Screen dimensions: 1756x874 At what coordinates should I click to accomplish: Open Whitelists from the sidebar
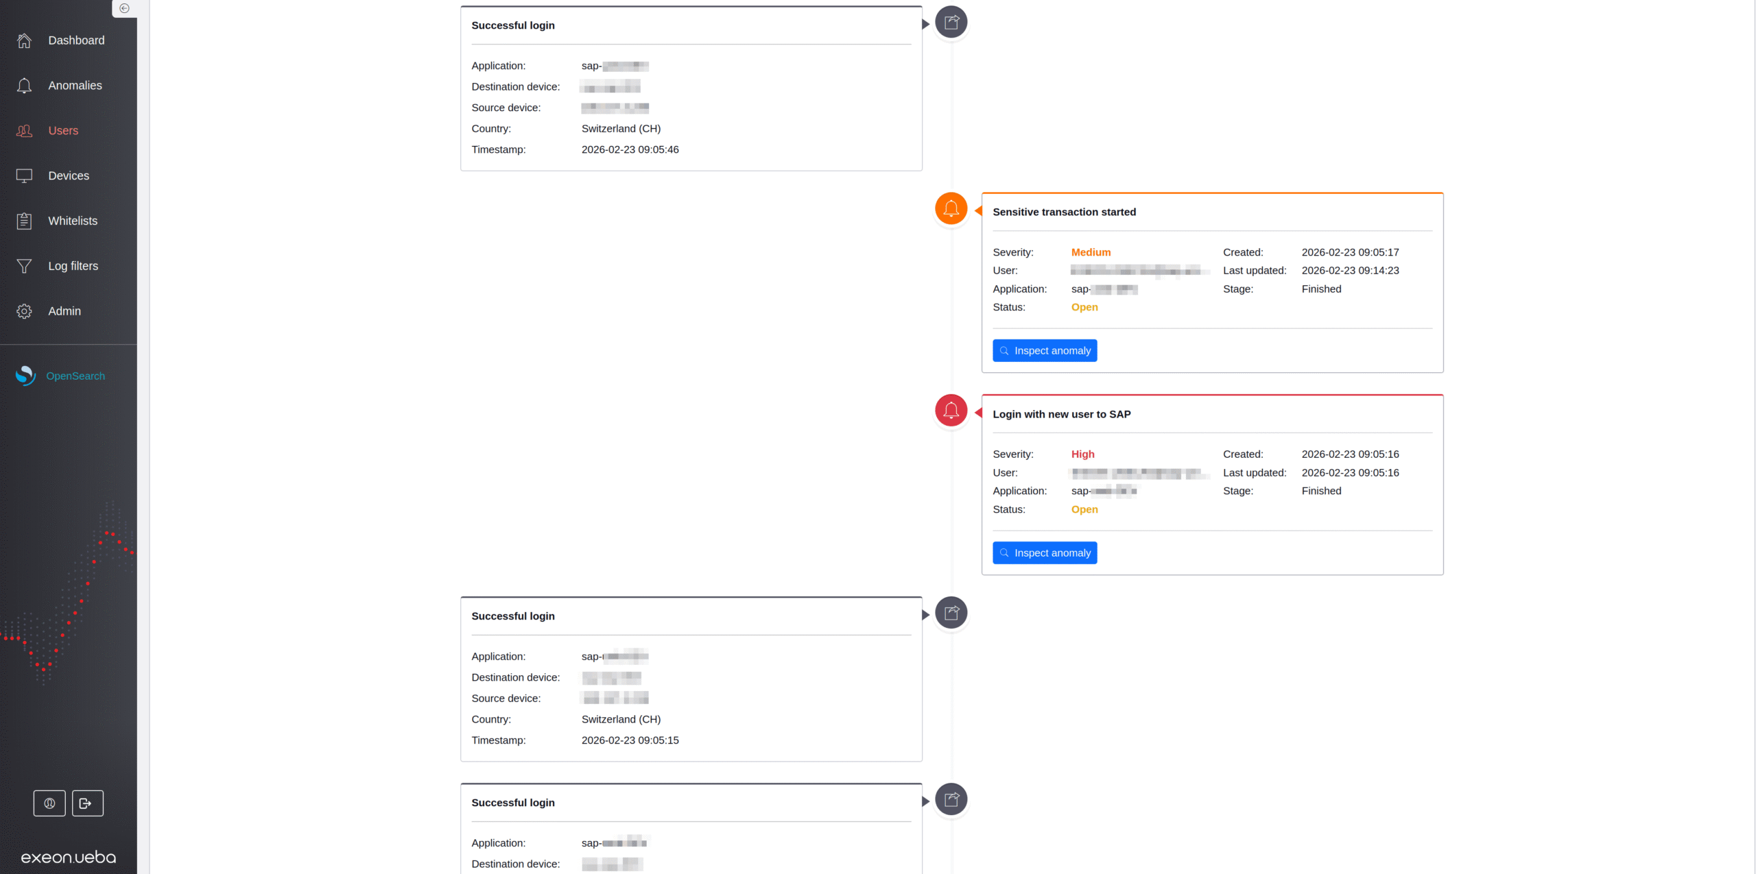click(x=72, y=221)
